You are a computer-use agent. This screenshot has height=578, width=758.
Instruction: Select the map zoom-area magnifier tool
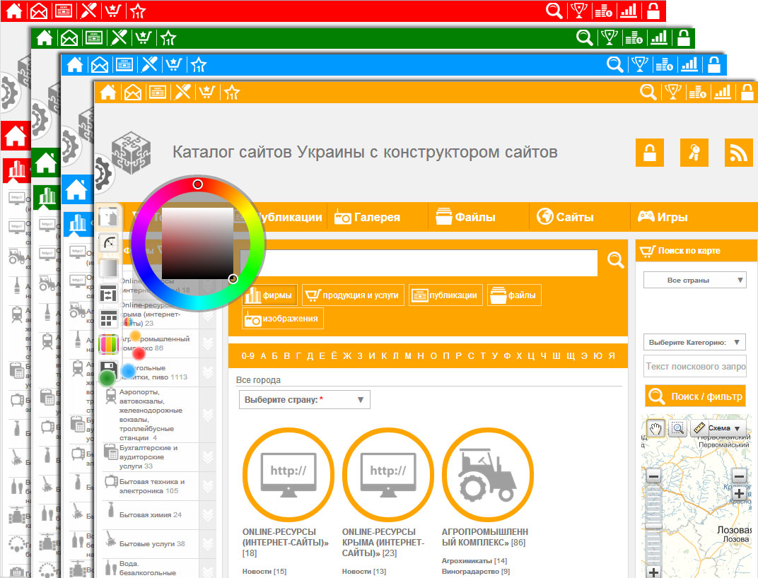(x=677, y=428)
